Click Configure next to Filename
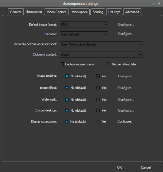Screen dimensions: 163x172 coord(126,34)
